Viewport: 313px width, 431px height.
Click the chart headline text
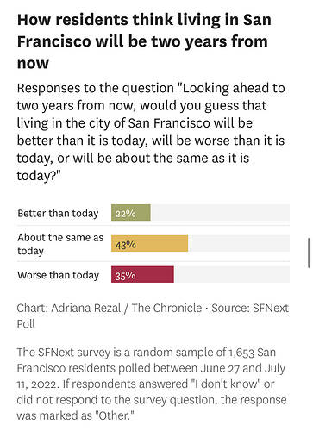point(144,41)
